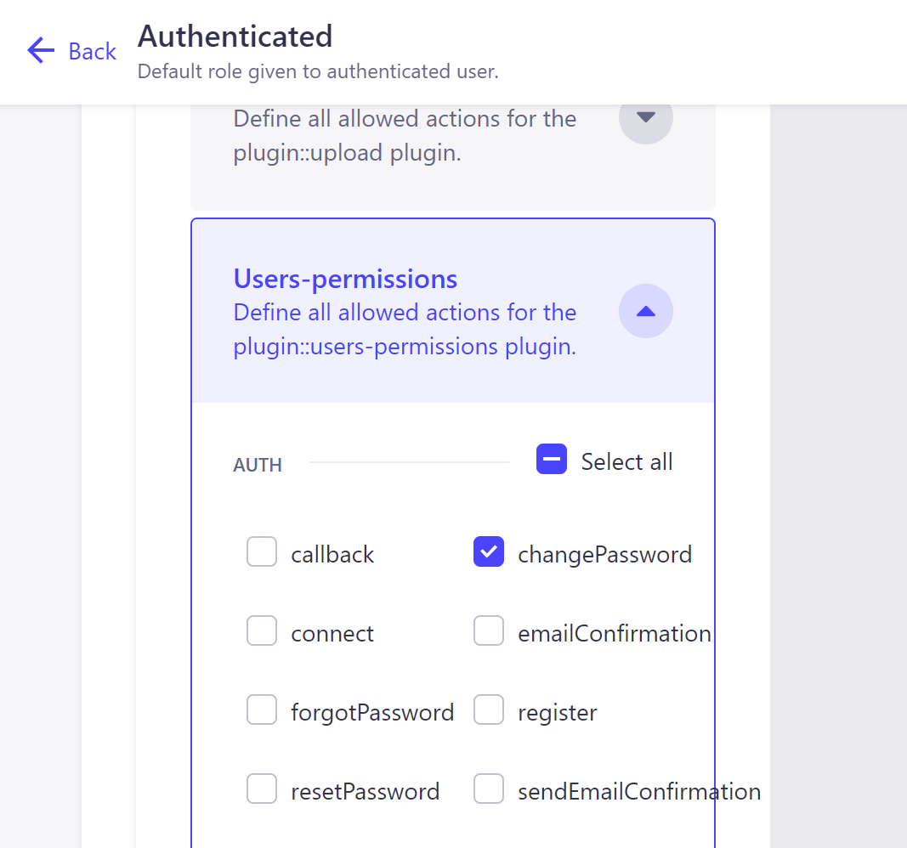This screenshot has height=848, width=907.
Task: Click the upward chevron icon in Users-permissions
Action: (x=645, y=311)
